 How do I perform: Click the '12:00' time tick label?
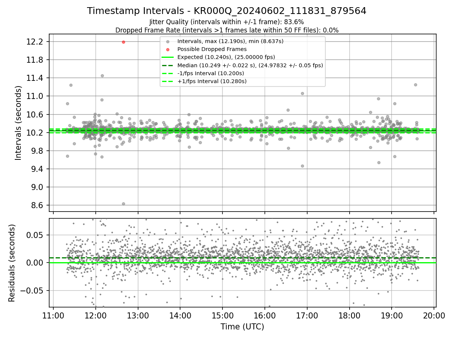[x=95, y=315]
